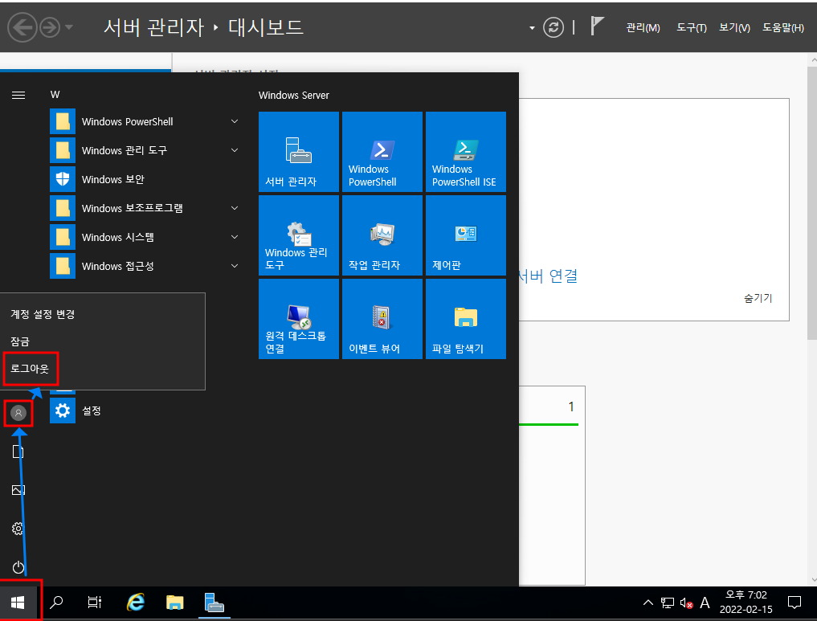
Task: Go back with Server Manager back arrow
Action: click(22, 27)
